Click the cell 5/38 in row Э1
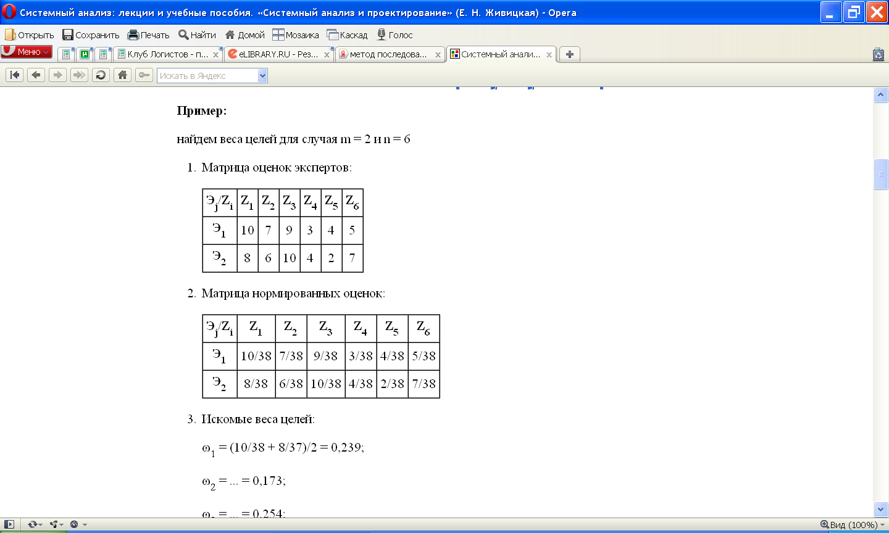 coord(424,356)
